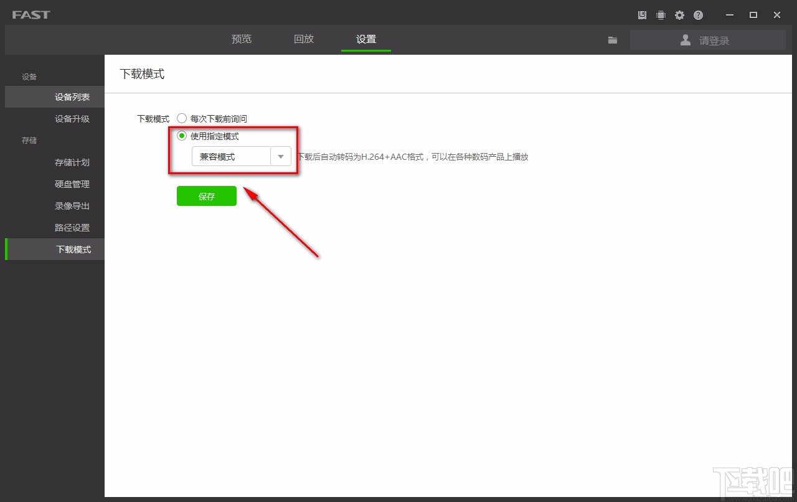Open help via the question mark icon
This screenshot has height=502, width=797.
click(x=698, y=15)
